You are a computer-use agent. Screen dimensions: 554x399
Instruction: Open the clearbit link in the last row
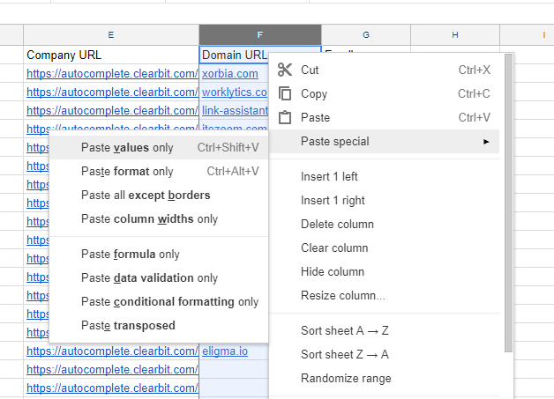[112, 388]
